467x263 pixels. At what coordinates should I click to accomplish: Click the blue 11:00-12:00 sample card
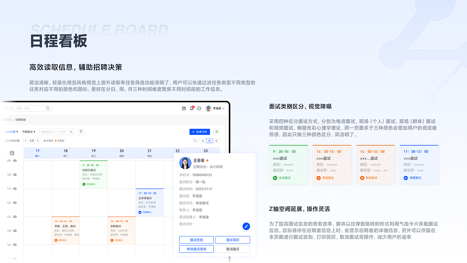(419, 164)
